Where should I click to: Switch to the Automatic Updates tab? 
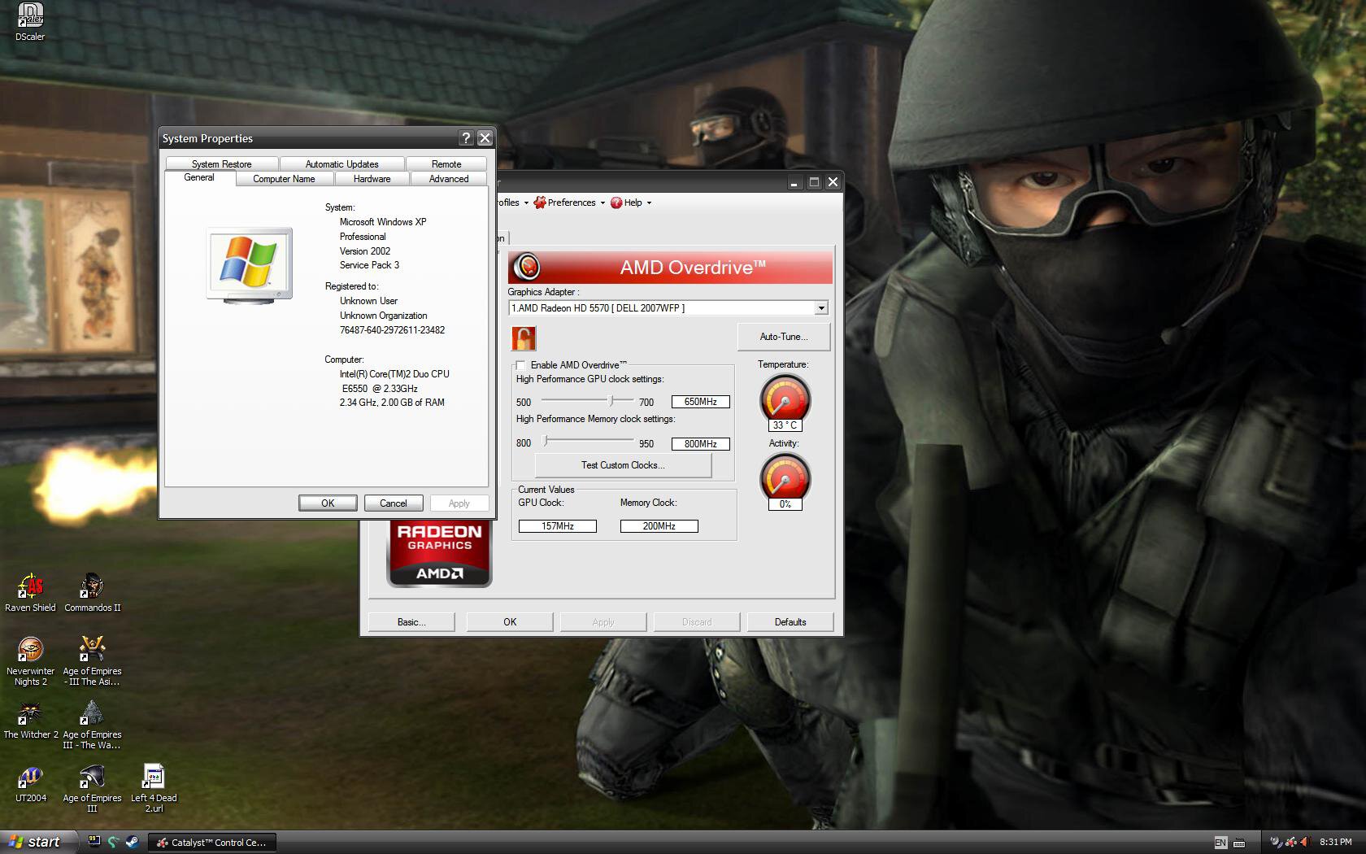pyautogui.click(x=341, y=163)
